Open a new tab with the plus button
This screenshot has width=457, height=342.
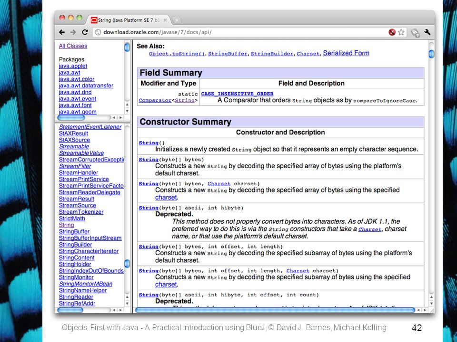177,20
